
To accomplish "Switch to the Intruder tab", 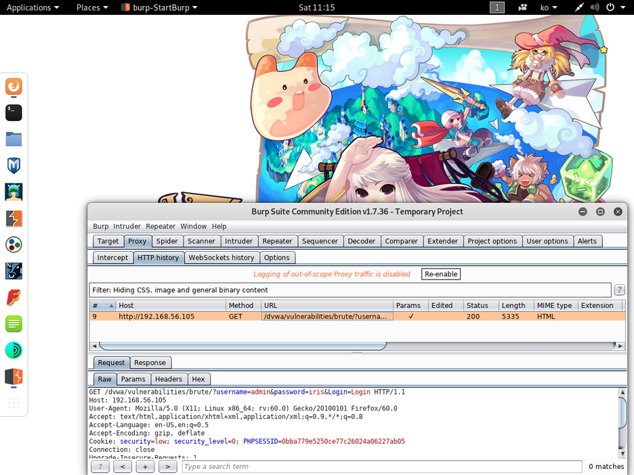I will [238, 241].
